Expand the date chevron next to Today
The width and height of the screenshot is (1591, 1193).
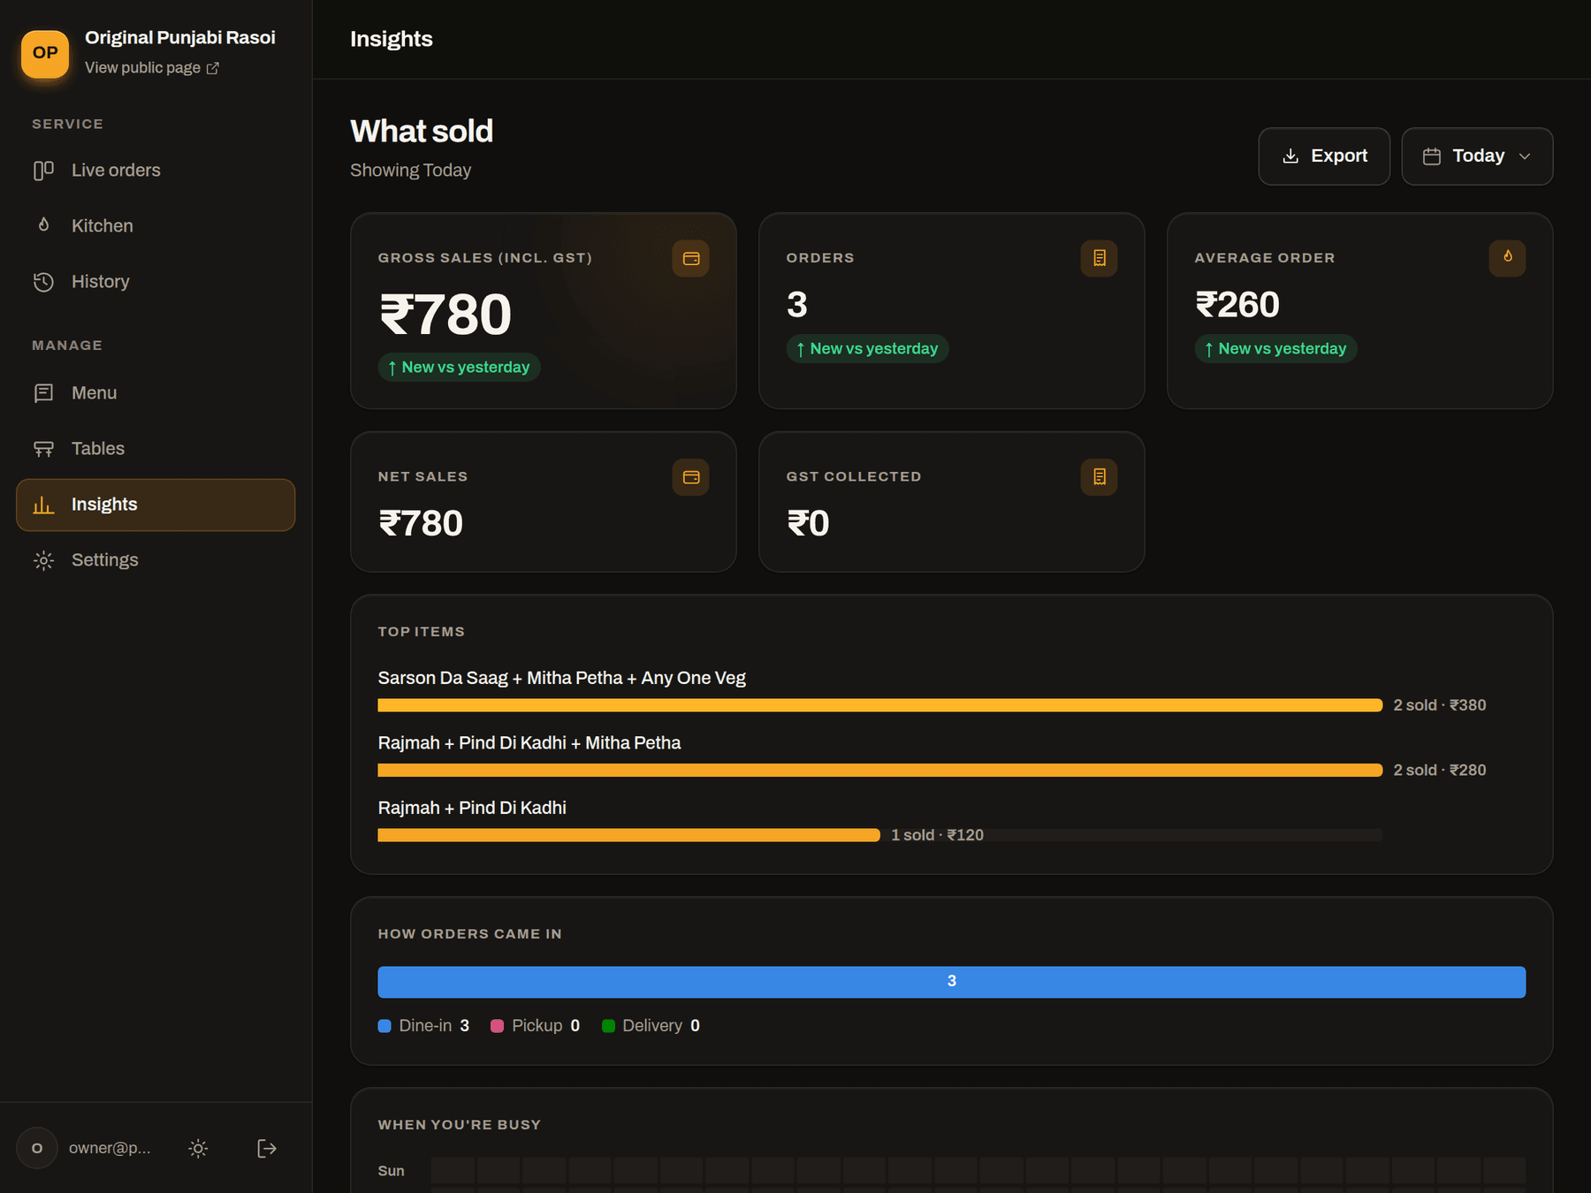pyautogui.click(x=1525, y=156)
